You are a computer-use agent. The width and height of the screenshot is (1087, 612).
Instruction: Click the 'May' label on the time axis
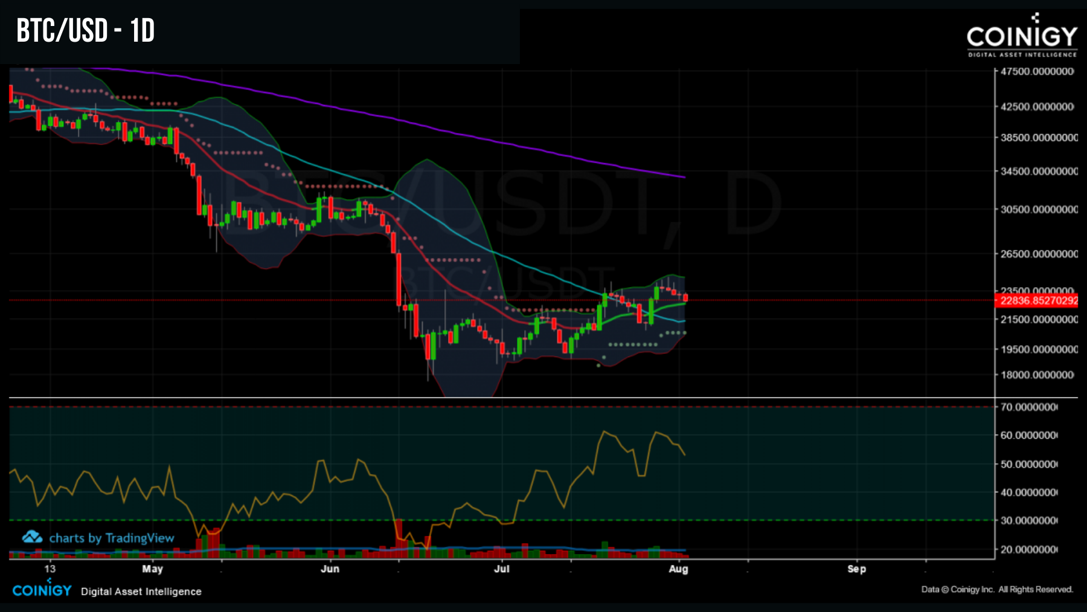pos(153,569)
